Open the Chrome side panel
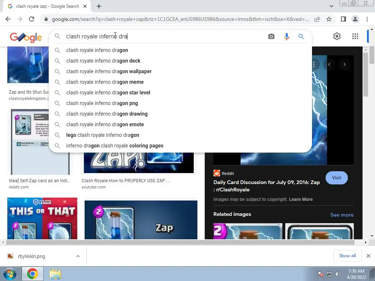 [x=344, y=19]
